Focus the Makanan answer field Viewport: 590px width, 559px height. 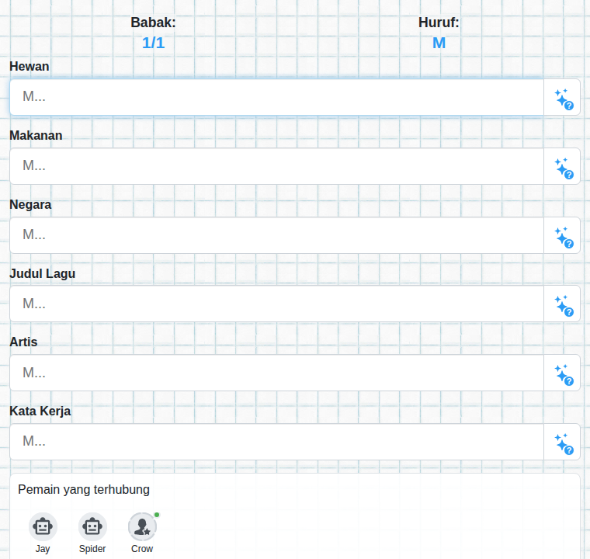point(276,166)
